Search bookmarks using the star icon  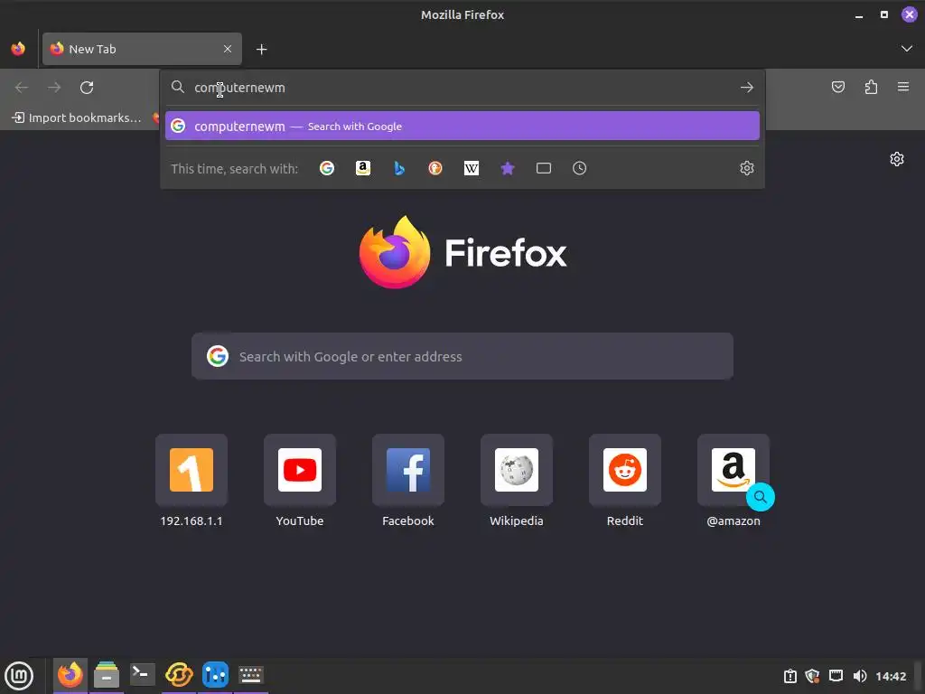coord(508,168)
